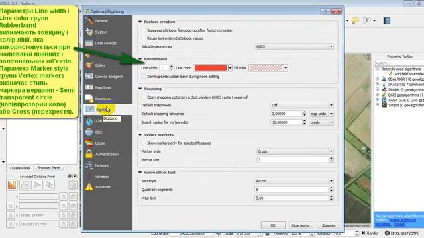
Task: Expand GRASS GIS 7 commands in toolbox
Action: click(x=377, y=84)
